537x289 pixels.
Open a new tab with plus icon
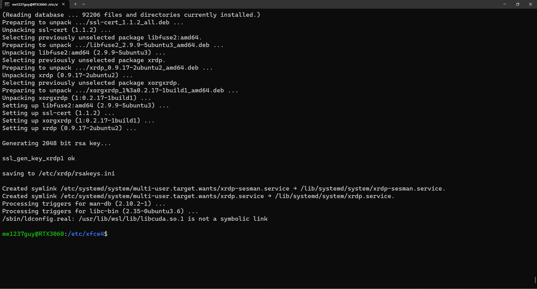75,4
